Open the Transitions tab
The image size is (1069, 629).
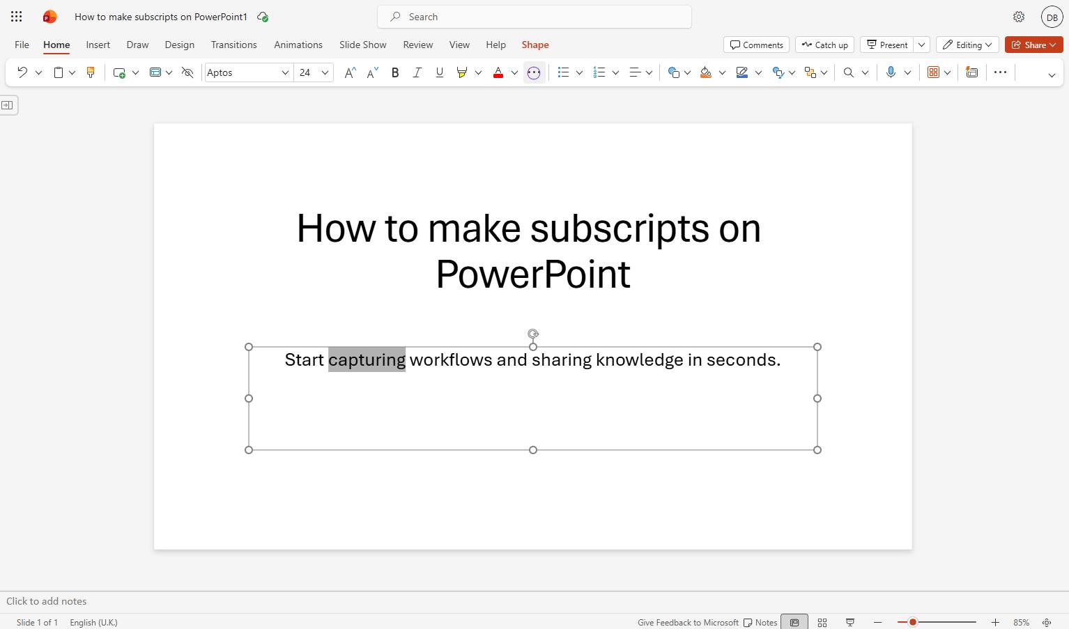[234, 45]
